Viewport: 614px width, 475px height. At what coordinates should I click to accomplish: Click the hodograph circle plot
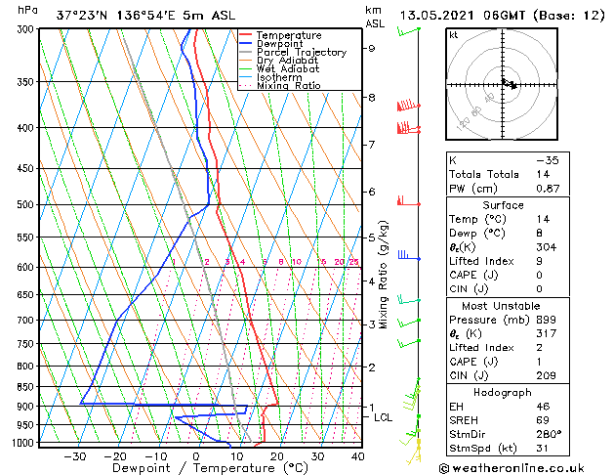pyautogui.click(x=502, y=85)
